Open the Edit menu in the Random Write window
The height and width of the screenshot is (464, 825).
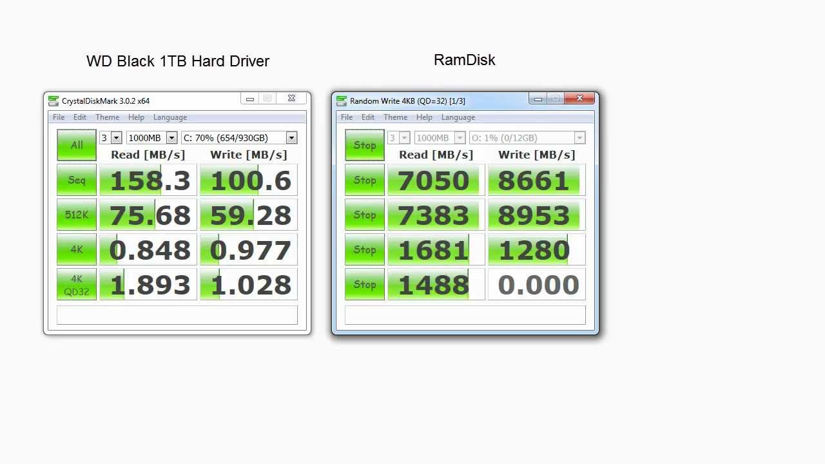tap(368, 117)
